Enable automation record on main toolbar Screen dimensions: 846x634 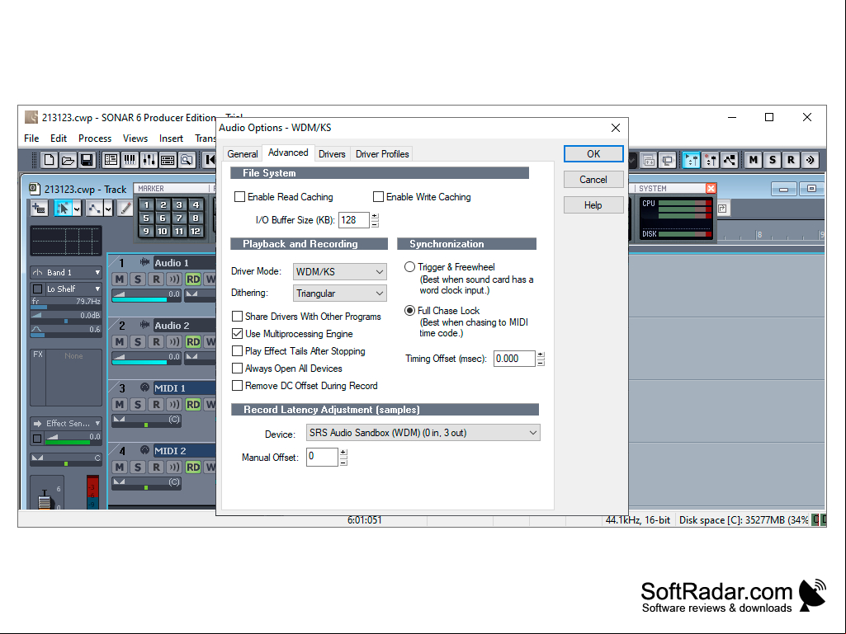pyautogui.click(x=711, y=160)
